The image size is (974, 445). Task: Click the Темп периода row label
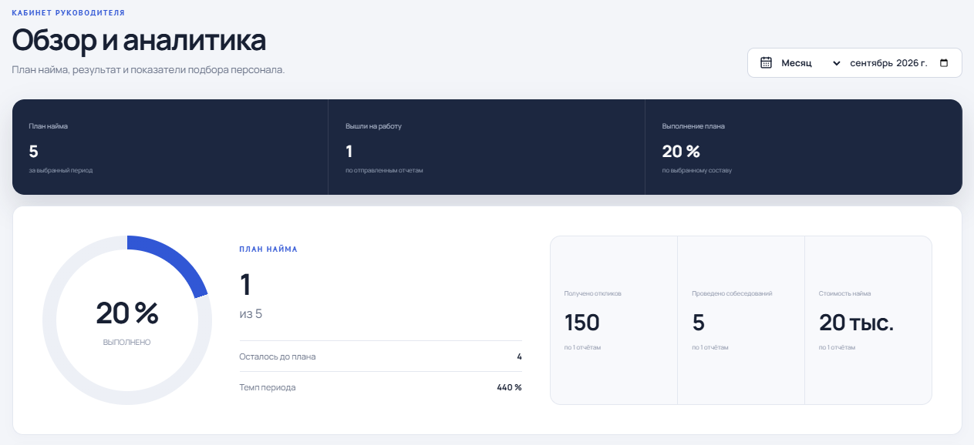[268, 387]
